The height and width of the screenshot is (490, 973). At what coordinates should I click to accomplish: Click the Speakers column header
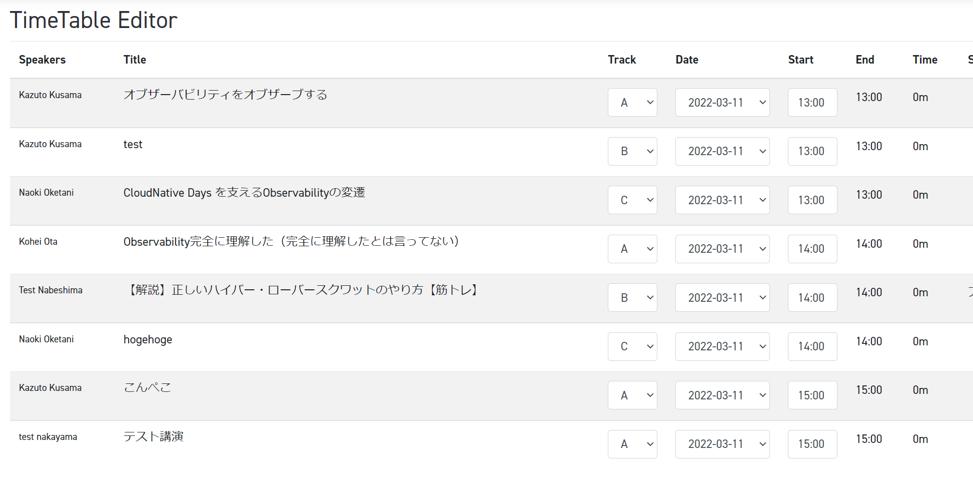click(42, 60)
